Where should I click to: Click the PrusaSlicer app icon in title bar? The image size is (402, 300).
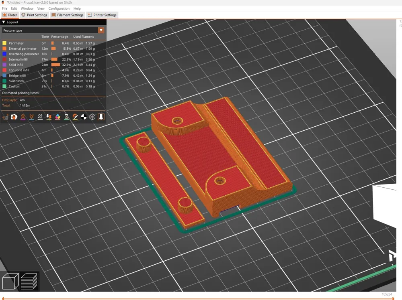(3, 2)
